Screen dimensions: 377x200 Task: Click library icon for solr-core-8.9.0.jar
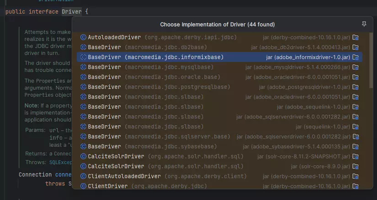(x=356, y=166)
